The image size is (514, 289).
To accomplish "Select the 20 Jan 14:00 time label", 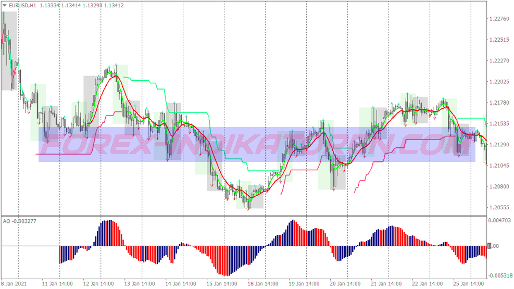I will click(x=345, y=283).
